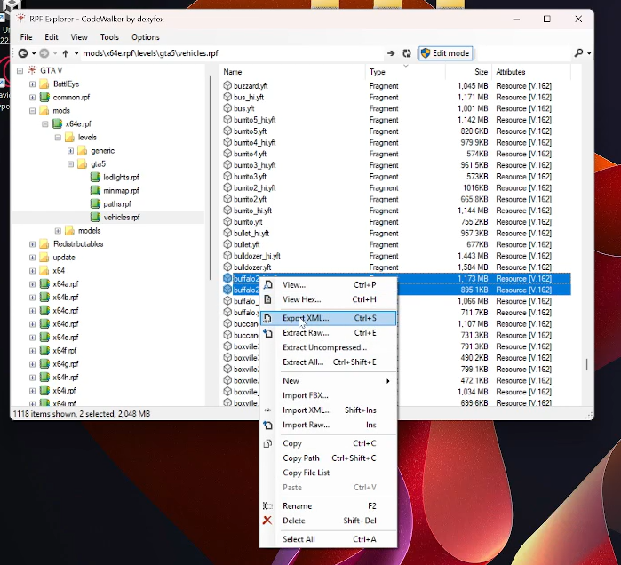The height and width of the screenshot is (565, 621).
Task: Click the buzzard.yft fragment file icon
Action: [x=227, y=86]
